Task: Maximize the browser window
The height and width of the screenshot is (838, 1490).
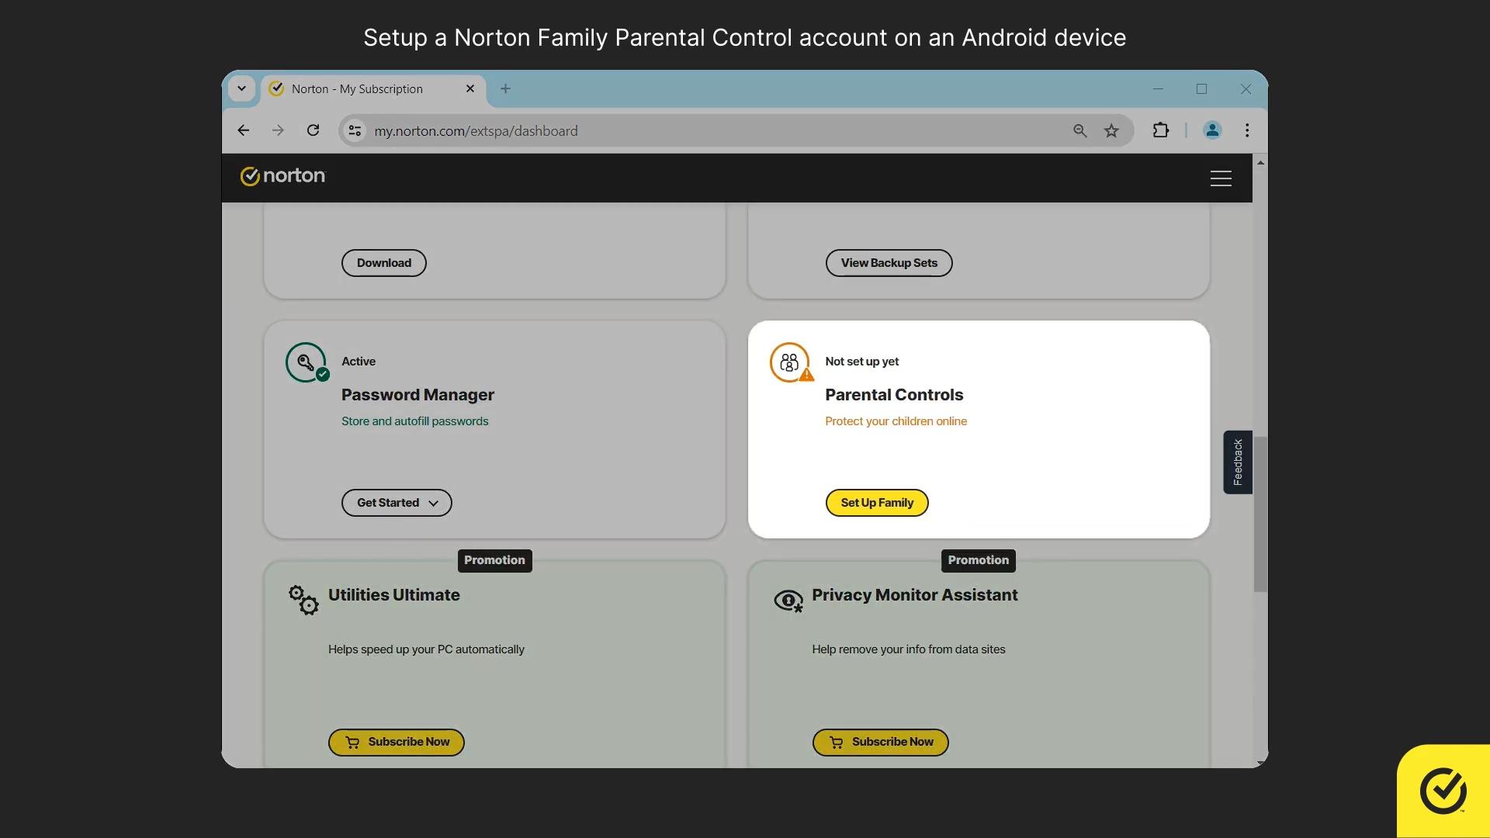Action: [x=1201, y=89]
